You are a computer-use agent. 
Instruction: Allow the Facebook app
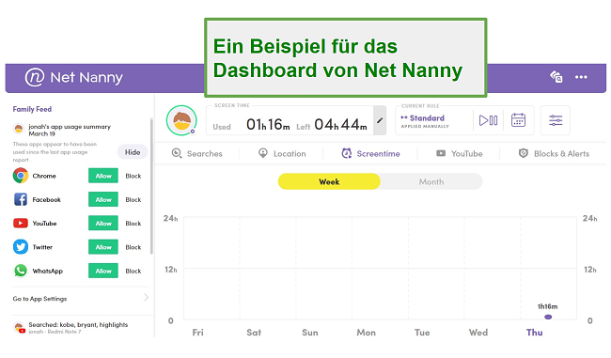point(103,199)
